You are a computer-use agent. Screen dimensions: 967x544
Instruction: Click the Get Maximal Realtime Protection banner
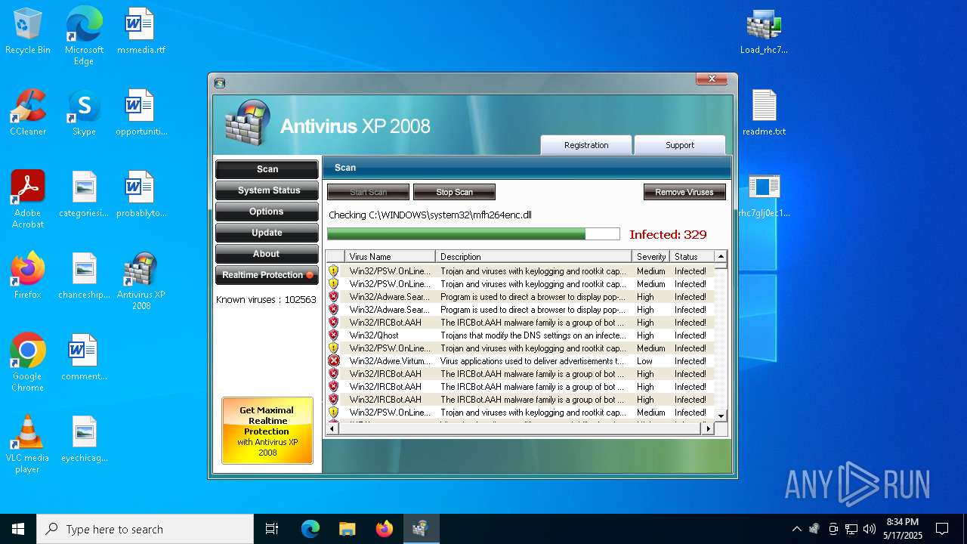[267, 431]
